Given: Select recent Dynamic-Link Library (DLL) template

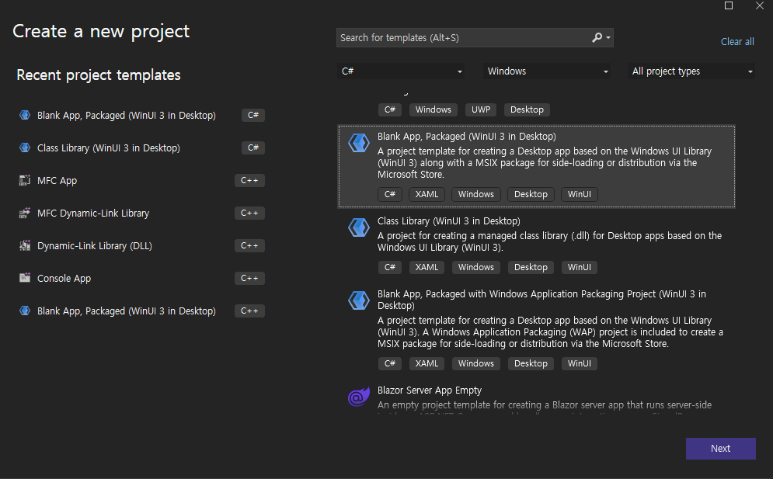Looking at the screenshot, I should tap(141, 245).
